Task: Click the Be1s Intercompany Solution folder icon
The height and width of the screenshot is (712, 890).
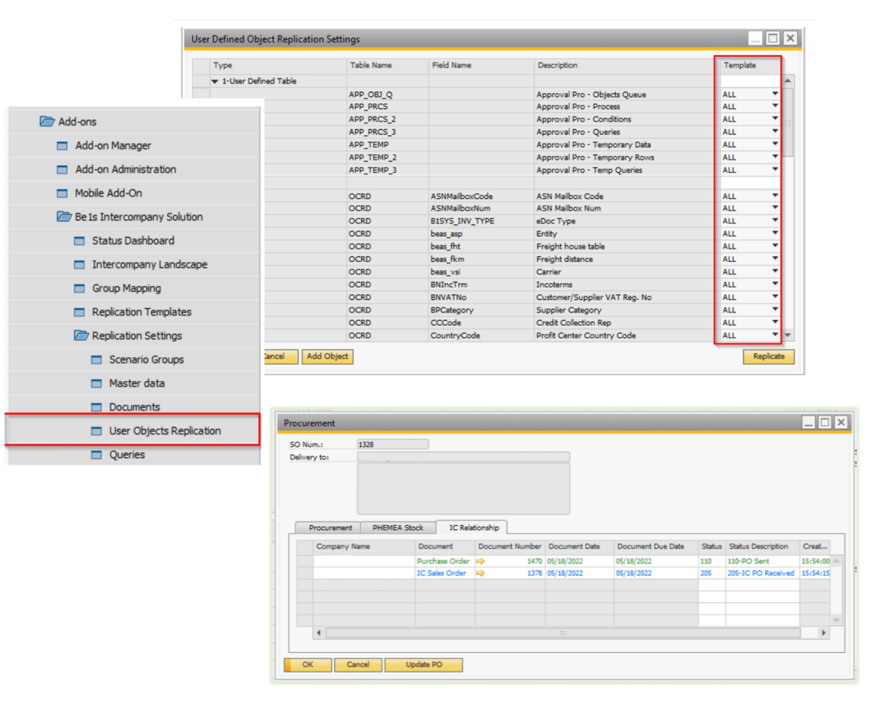Action: [64, 217]
